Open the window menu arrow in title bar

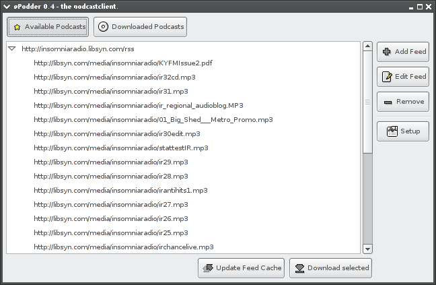7,7
